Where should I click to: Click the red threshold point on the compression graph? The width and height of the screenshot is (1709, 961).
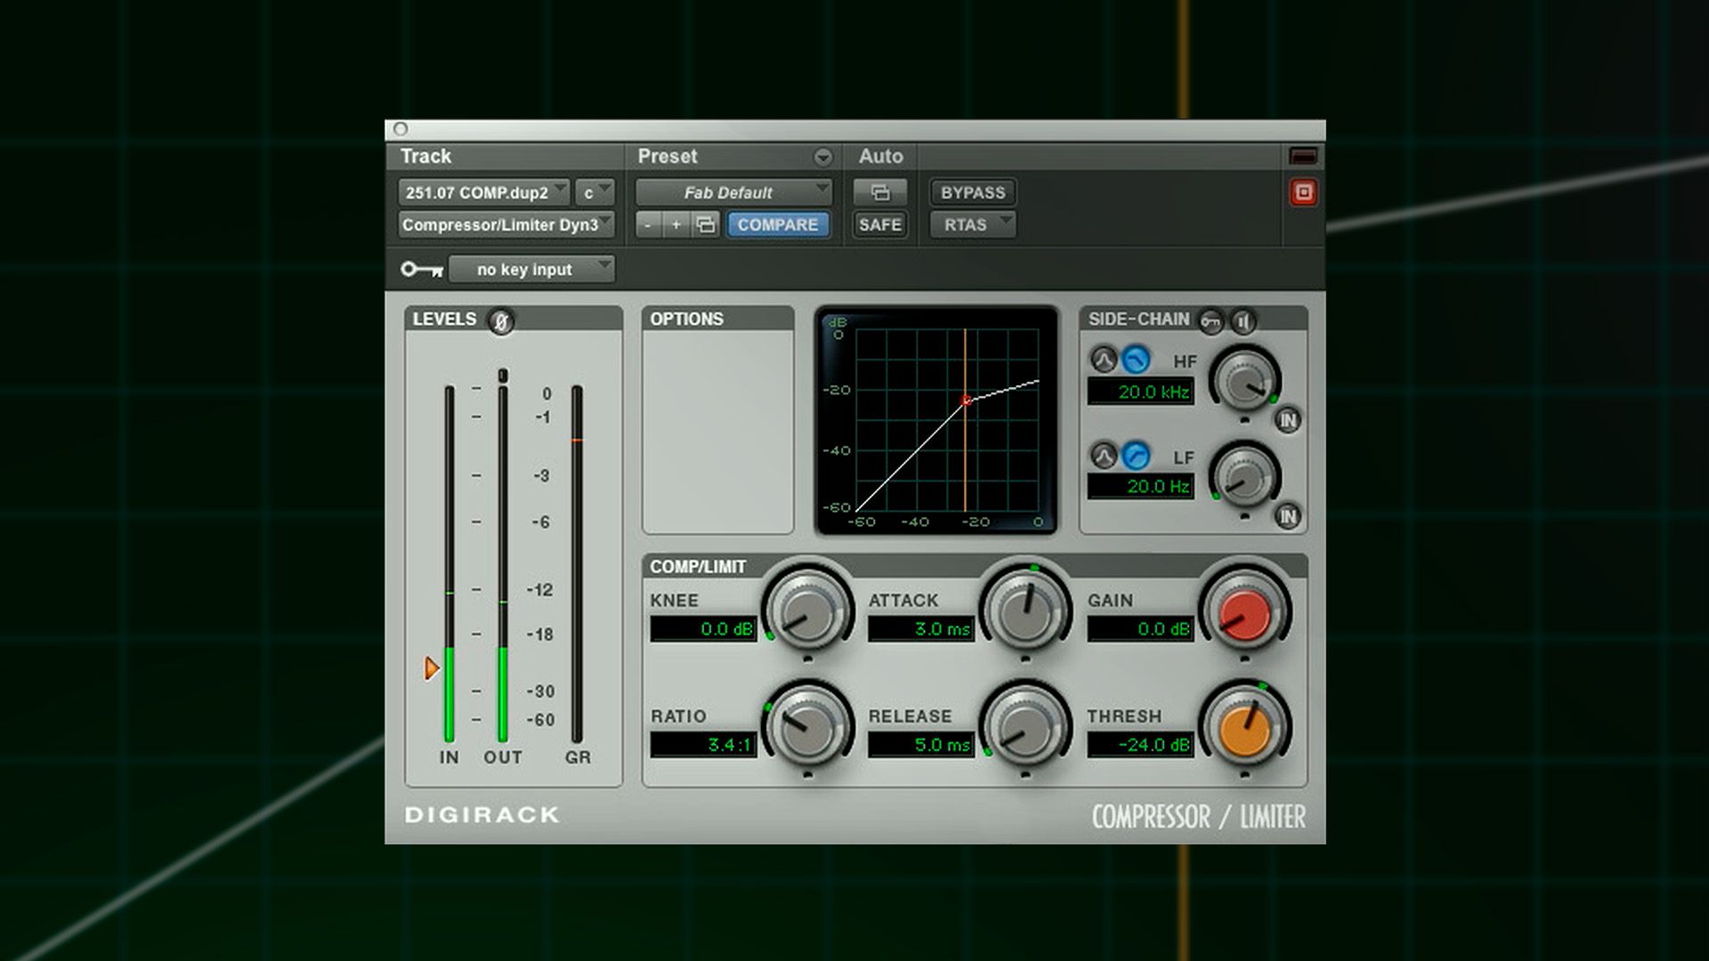pyautogui.click(x=967, y=400)
